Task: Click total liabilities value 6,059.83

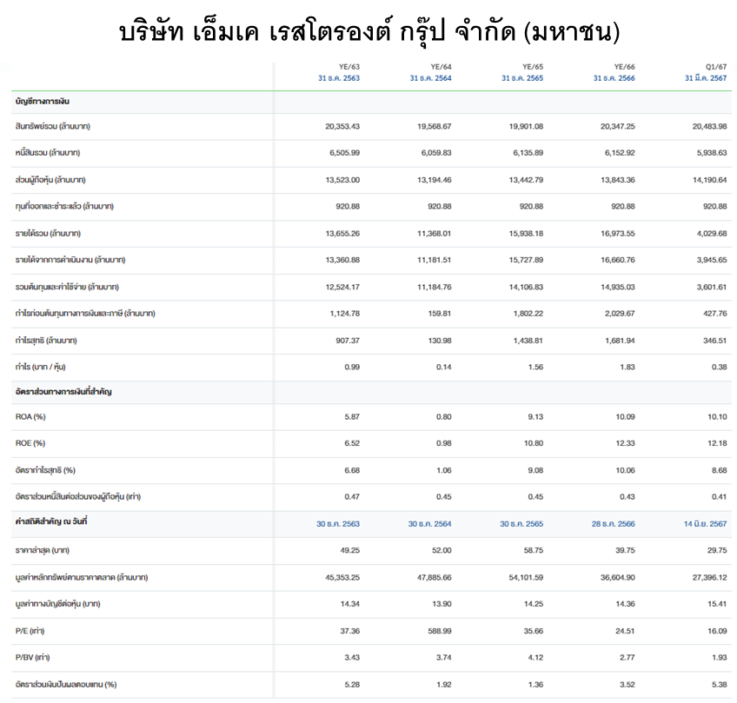Action: pyautogui.click(x=436, y=152)
